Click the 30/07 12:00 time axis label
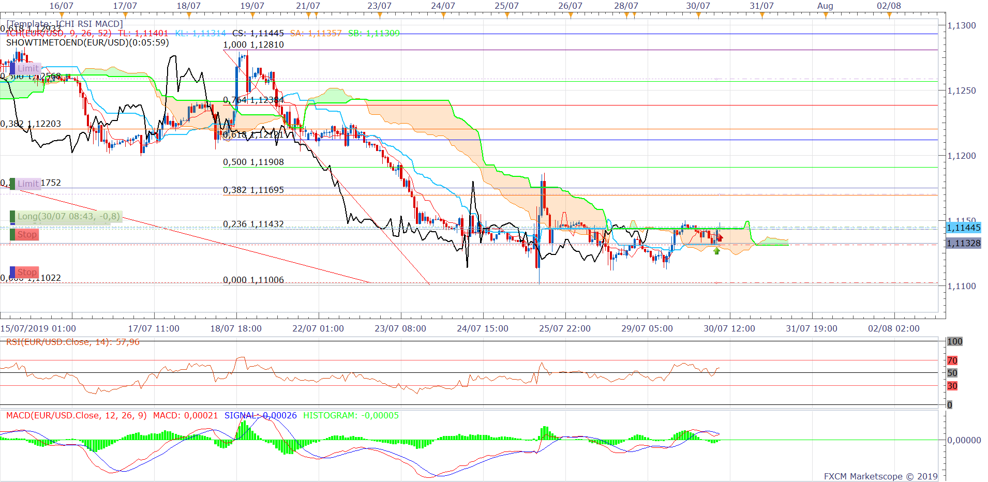Viewport: 988px width, 482px height. (x=729, y=328)
